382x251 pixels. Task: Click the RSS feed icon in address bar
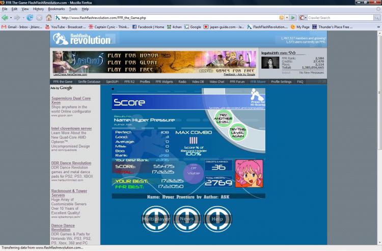(x=281, y=18)
